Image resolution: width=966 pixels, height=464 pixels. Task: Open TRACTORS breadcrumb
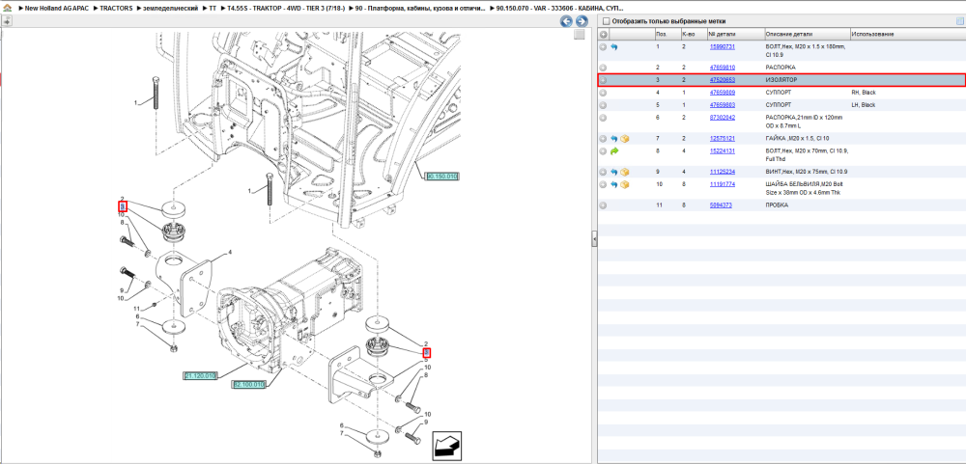click(x=116, y=9)
